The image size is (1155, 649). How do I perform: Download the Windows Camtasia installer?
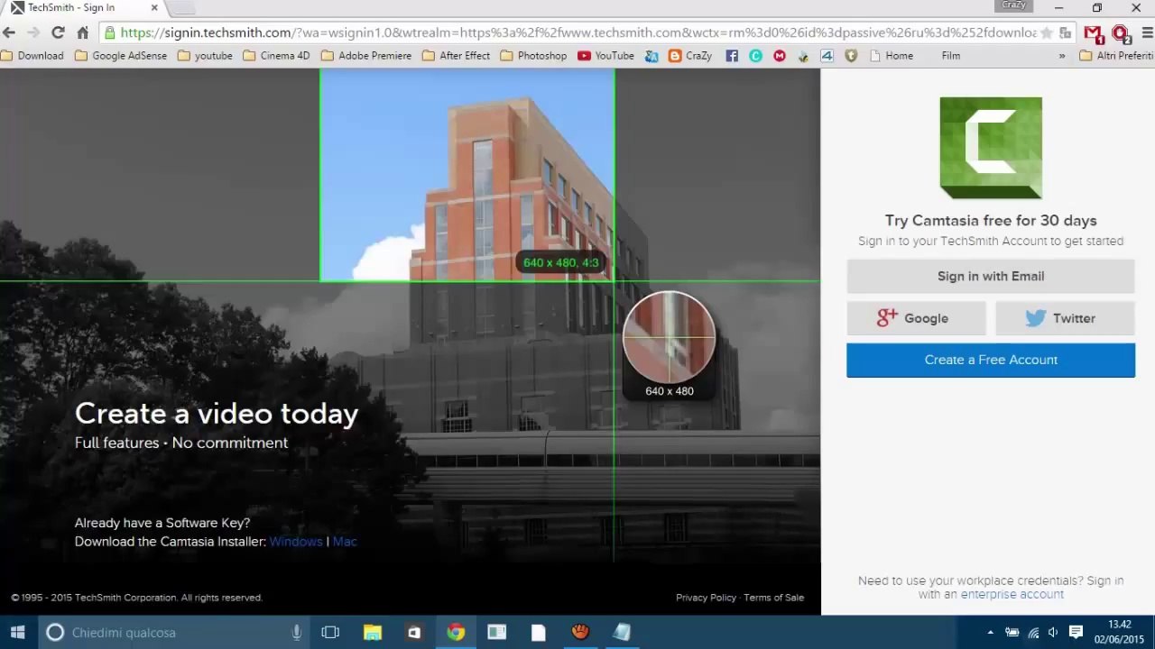coord(296,542)
